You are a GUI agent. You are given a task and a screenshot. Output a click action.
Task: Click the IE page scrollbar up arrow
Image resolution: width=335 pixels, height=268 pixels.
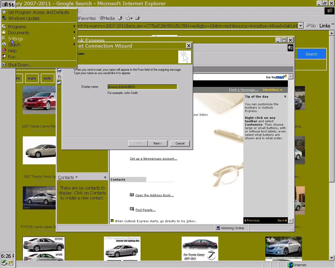pyautogui.click(x=332, y=33)
